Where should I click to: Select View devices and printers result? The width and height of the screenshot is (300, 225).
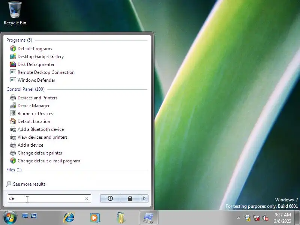[x=42, y=137]
